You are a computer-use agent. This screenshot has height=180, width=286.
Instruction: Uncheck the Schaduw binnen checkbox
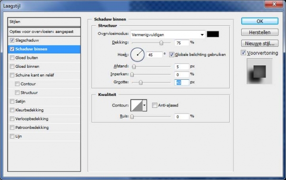pyautogui.click(x=12, y=49)
